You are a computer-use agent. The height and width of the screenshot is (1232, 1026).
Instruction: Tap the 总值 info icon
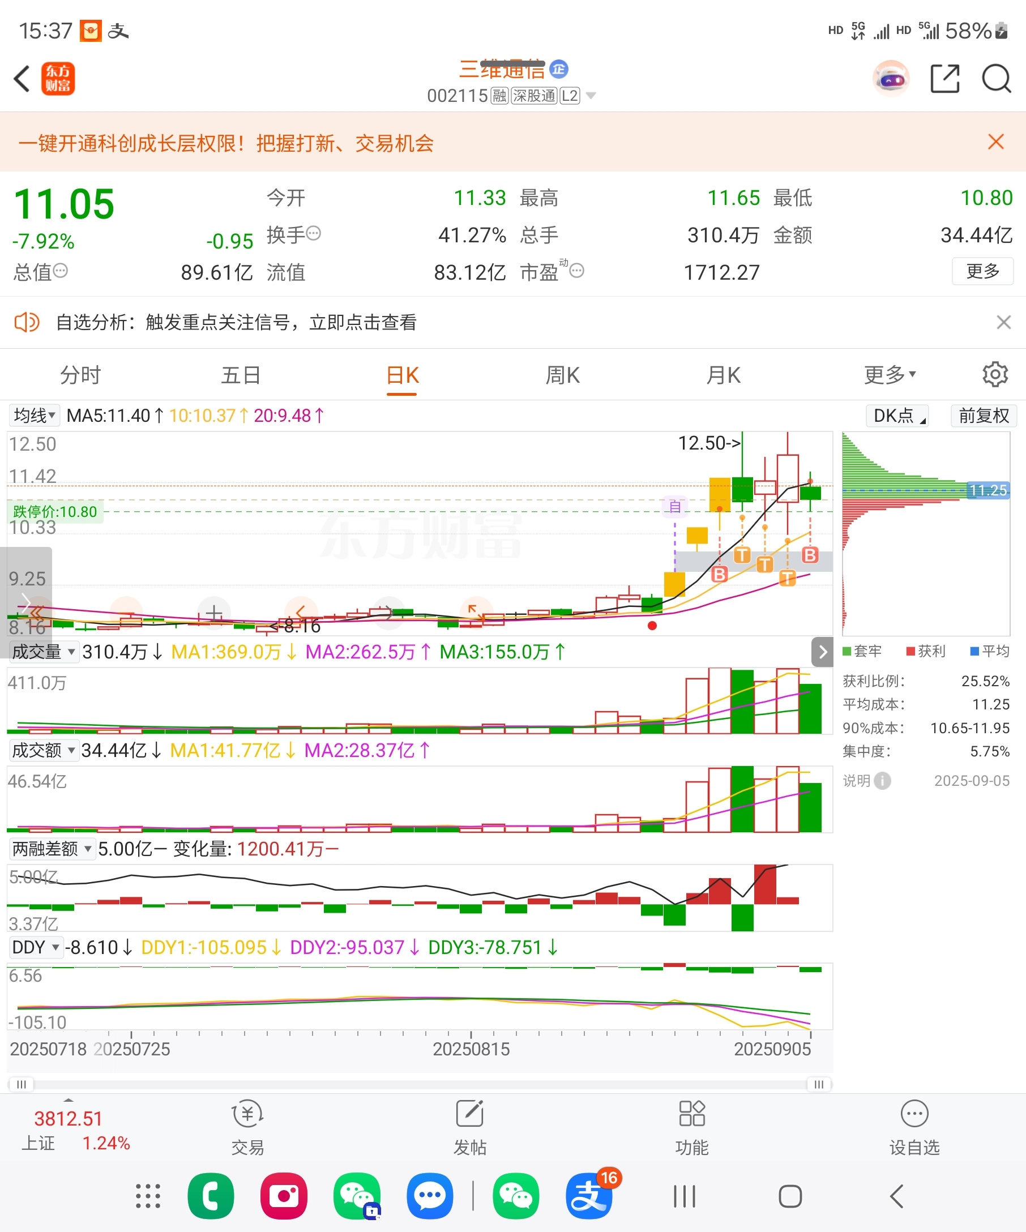pos(61,271)
